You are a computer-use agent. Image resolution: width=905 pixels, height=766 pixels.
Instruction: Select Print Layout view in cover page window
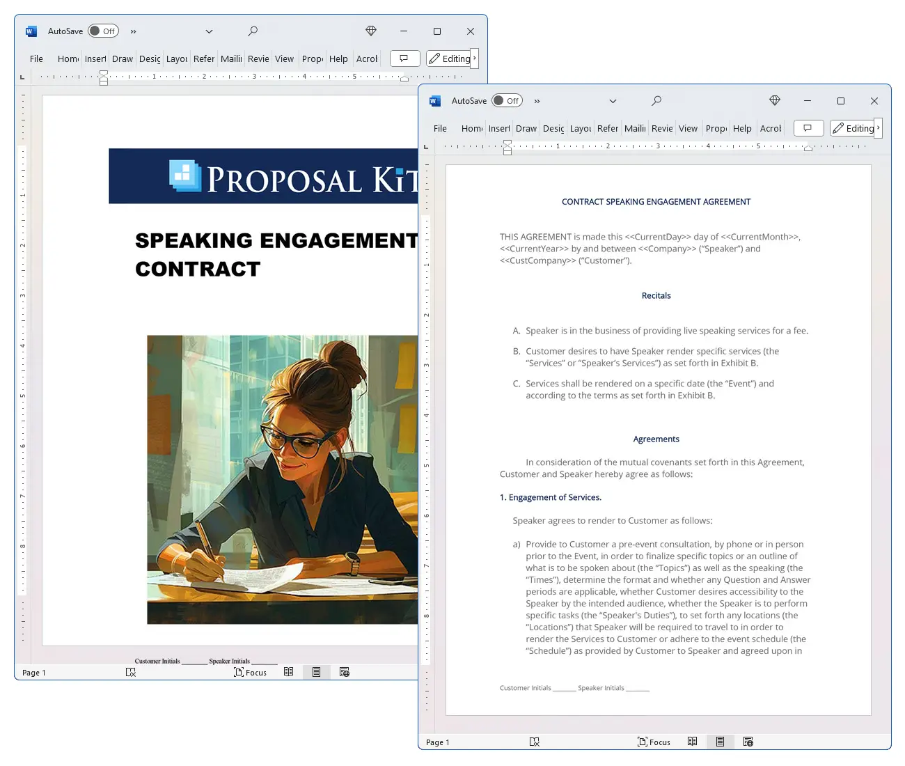click(x=316, y=672)
